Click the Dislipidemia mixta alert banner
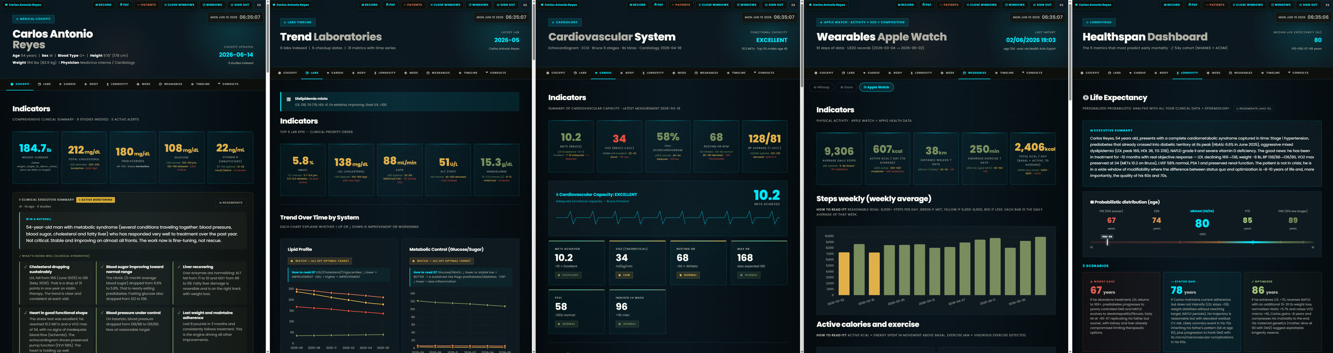The width and height of the screenshot is (1333, 353). [x=399, y=102]
